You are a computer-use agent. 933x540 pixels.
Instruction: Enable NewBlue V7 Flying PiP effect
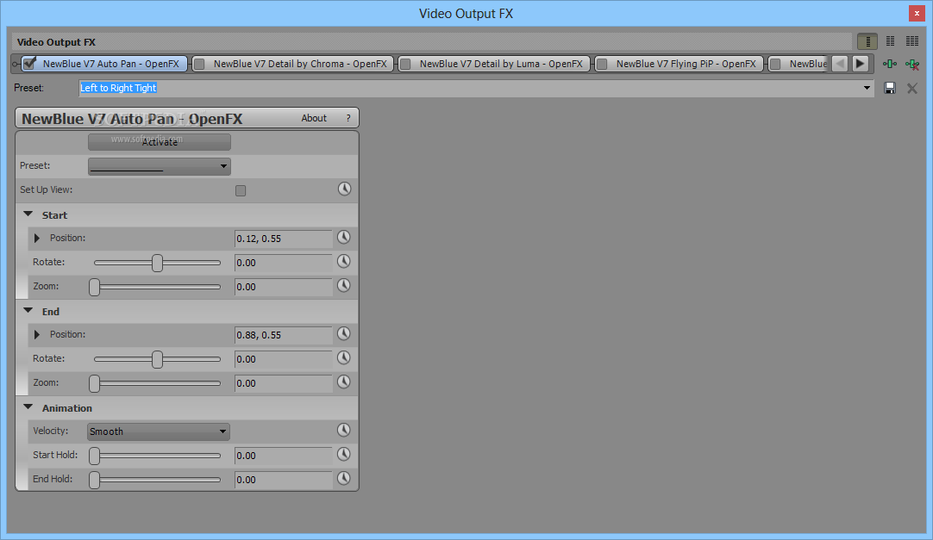point(602,64)
